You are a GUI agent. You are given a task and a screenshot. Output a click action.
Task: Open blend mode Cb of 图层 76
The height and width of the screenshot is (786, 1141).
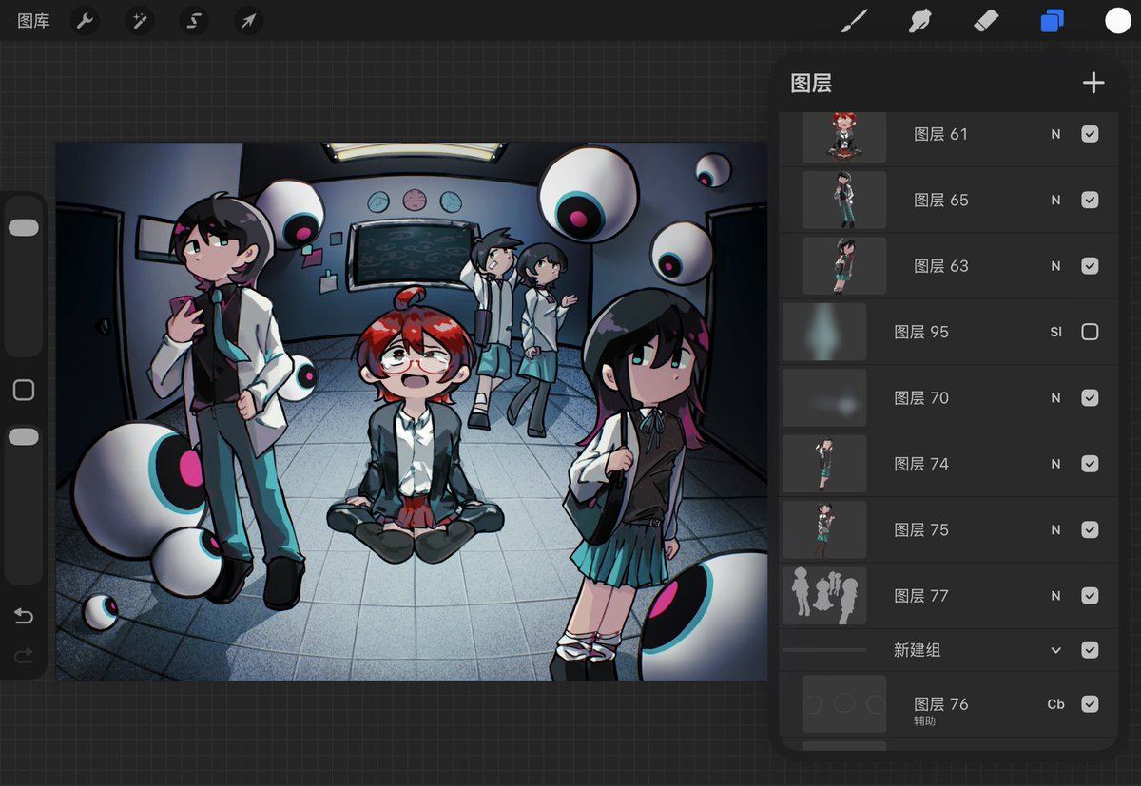[x=1055, y=704]
